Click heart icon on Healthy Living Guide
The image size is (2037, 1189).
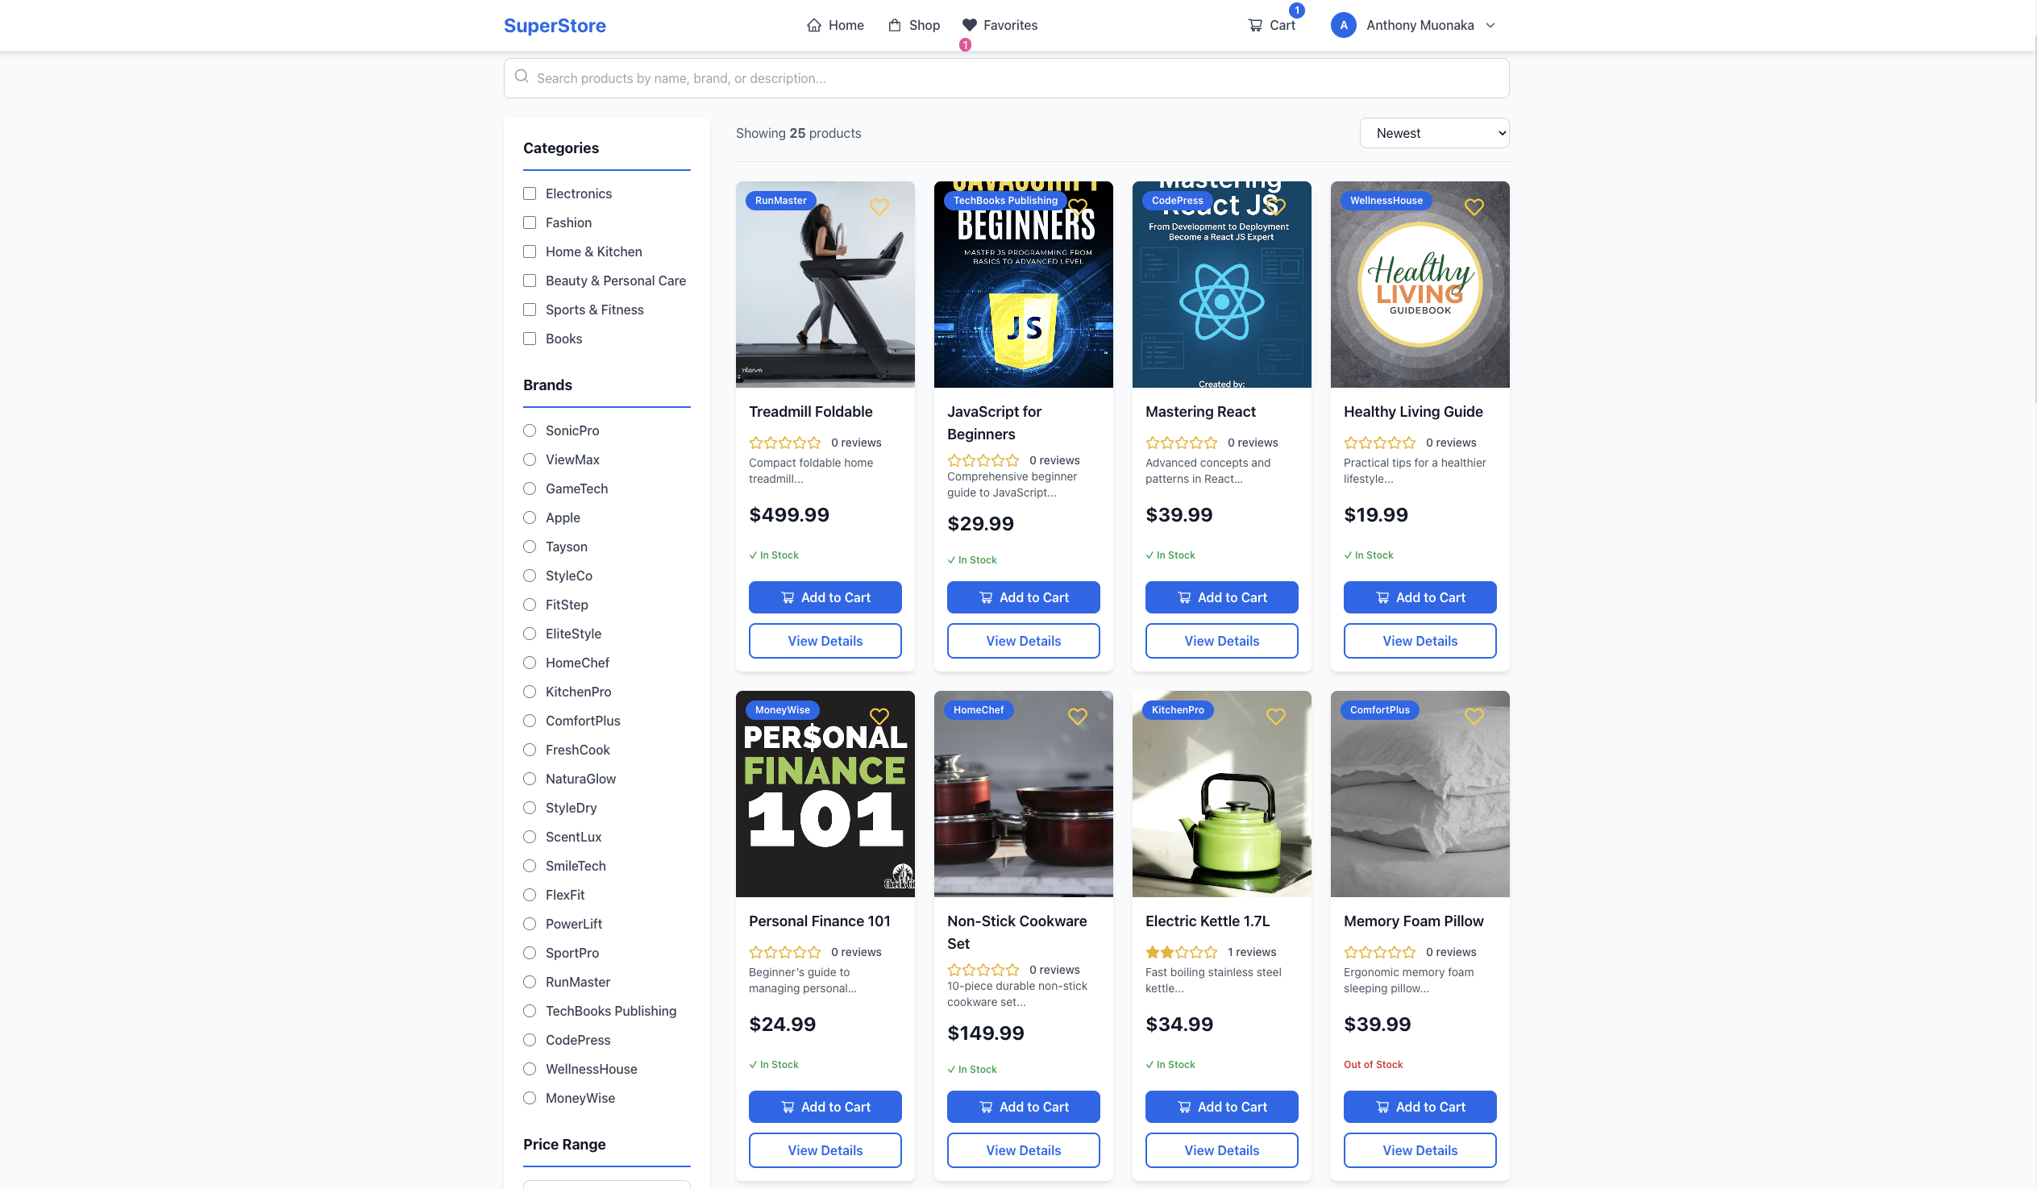pyautogui.click(x=1474, y=207)
